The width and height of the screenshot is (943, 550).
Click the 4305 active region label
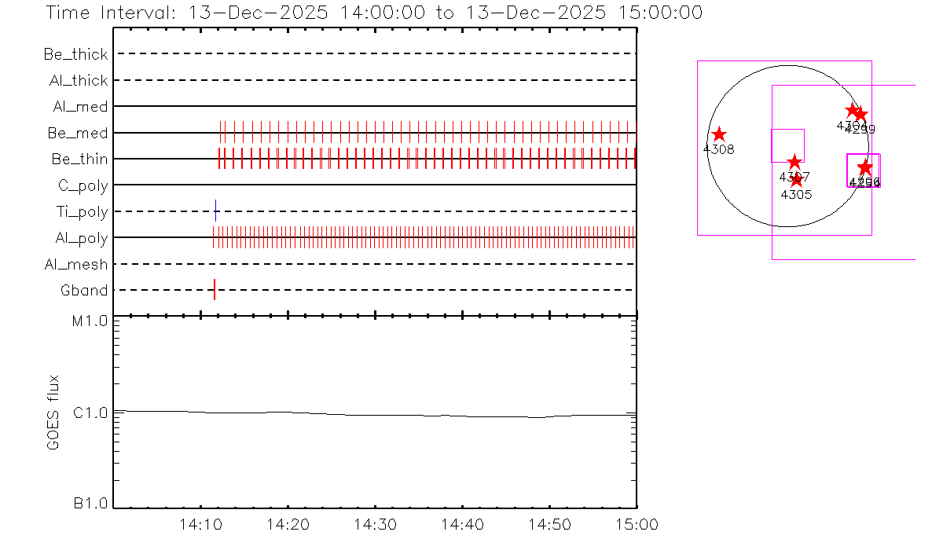point(796,194)
